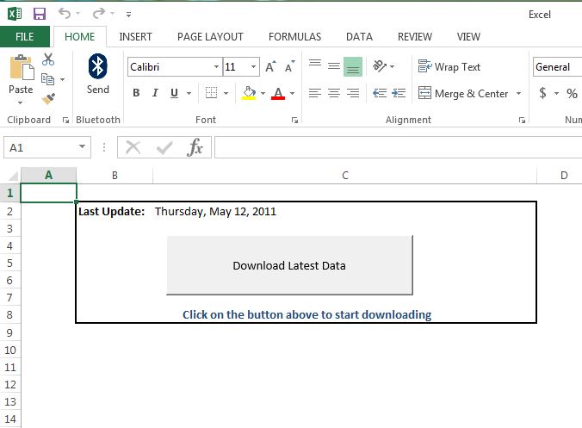
Task: Click the Increase Font Size icon
Action: 270,67
